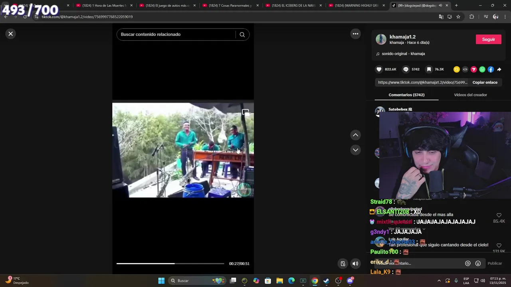The width and height of the screenshot is (511, 287).
Task: Show hidden system tray icons chevron
Action: coord(439,281)
